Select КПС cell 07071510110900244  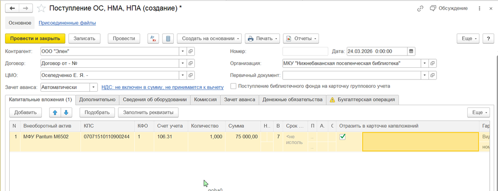click(x=108, y=142)
